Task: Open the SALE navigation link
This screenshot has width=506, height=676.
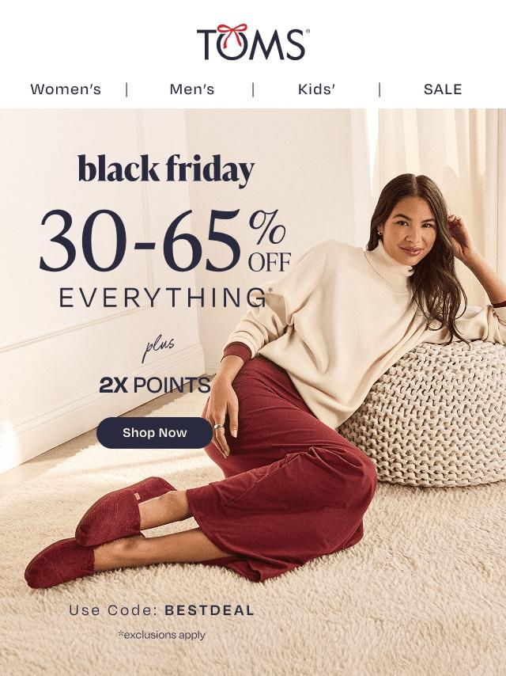Action: (443, 89)
